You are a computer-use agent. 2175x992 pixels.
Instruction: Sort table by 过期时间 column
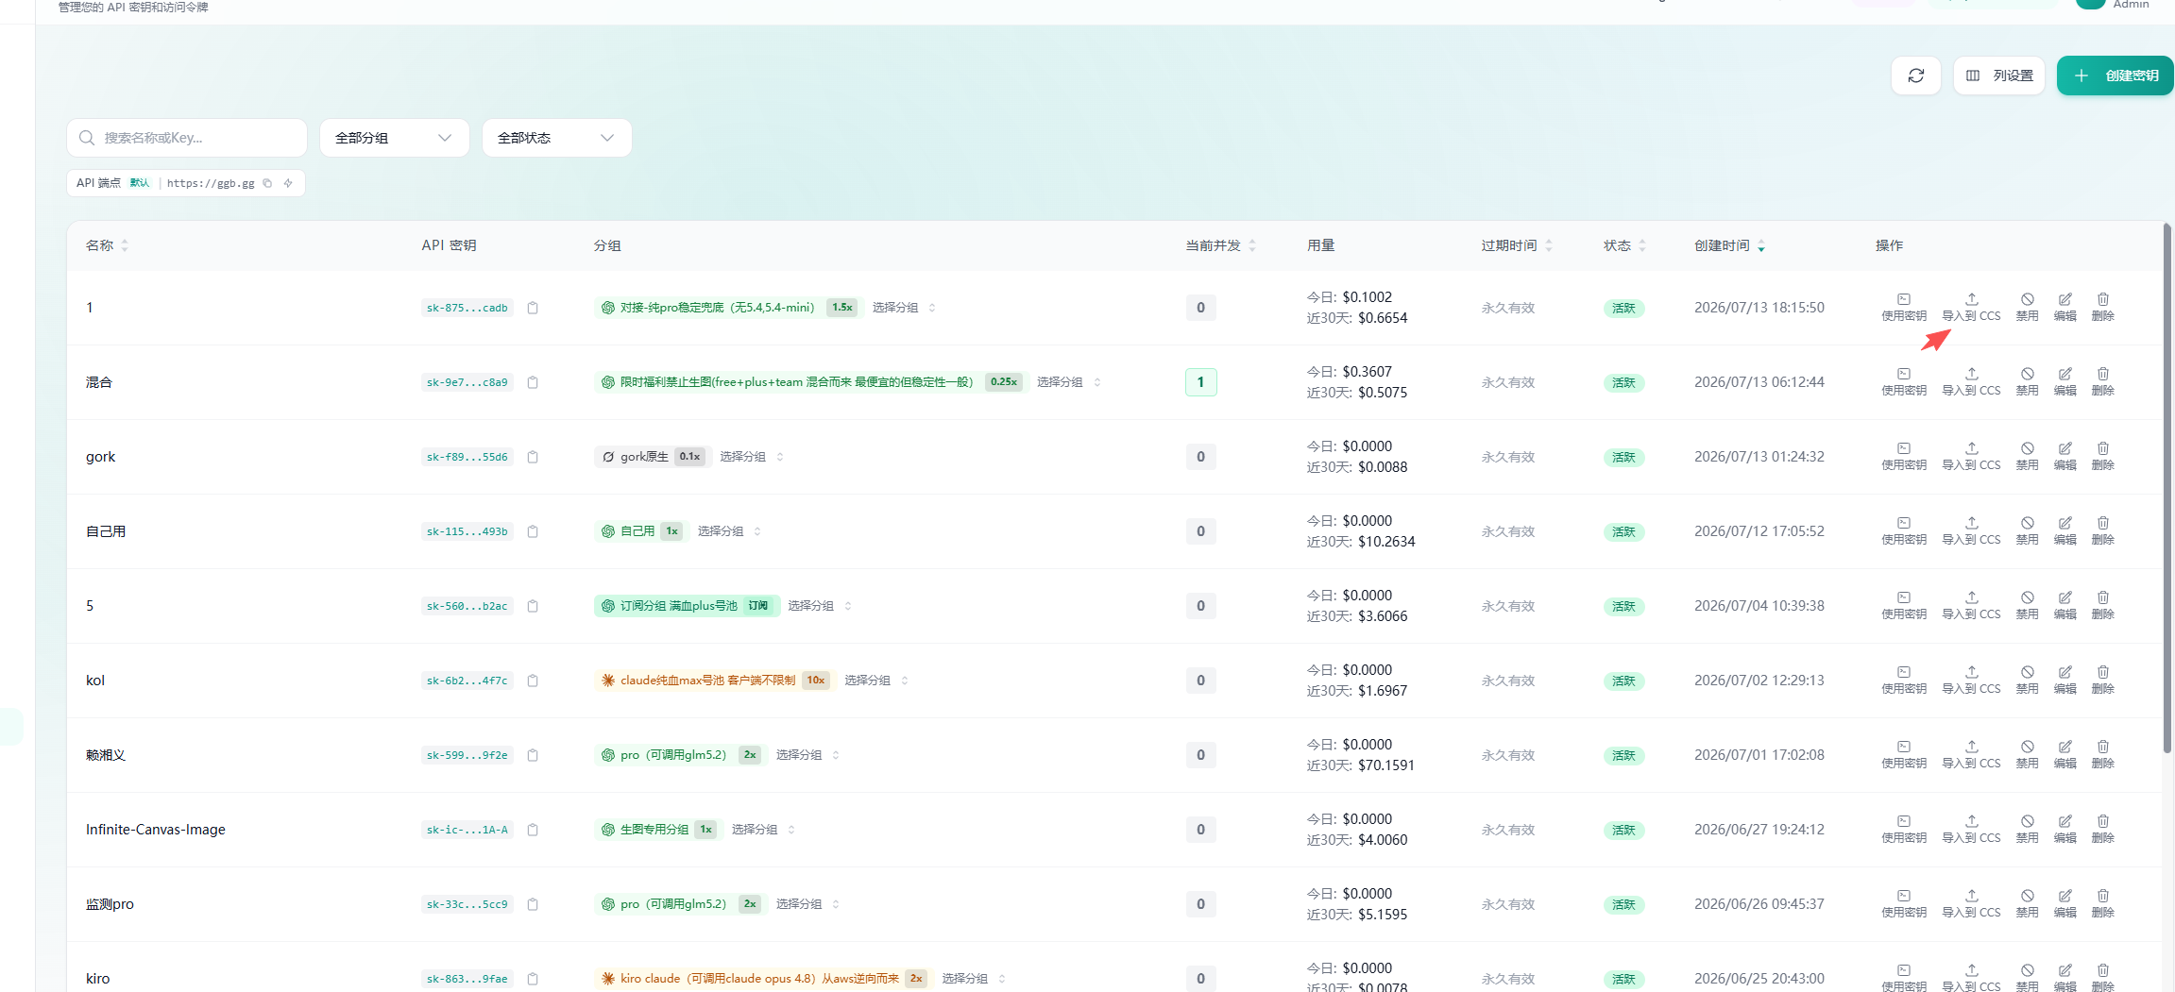tap(1517, 245)
